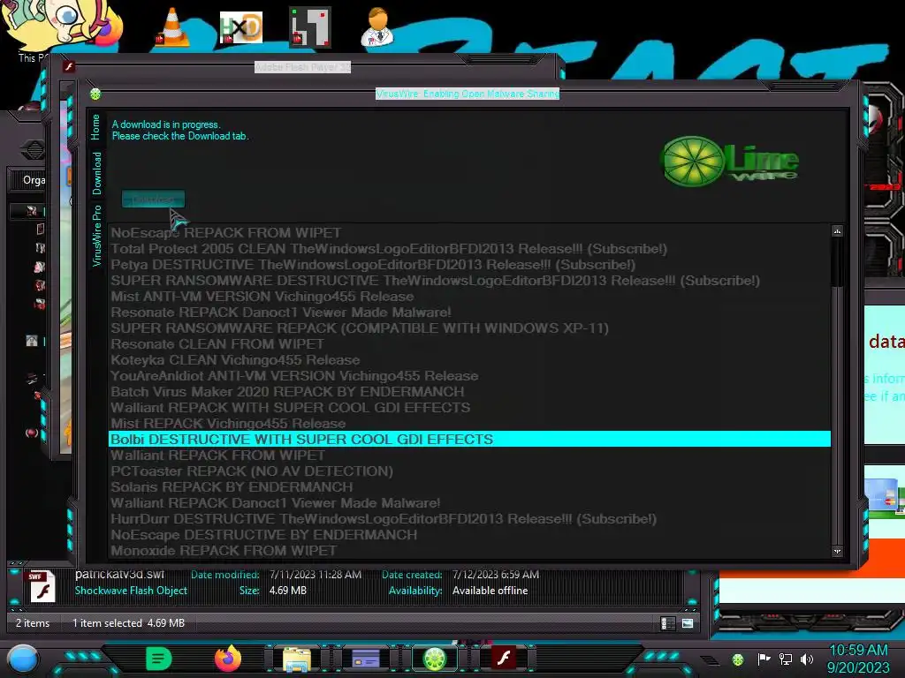Select "Batch Virus Maker 2020 REPACK BY ENDERMANCH" row
The height and width of the screenshot is (678, 905).
pyautogui.click(x=469, y=391)
